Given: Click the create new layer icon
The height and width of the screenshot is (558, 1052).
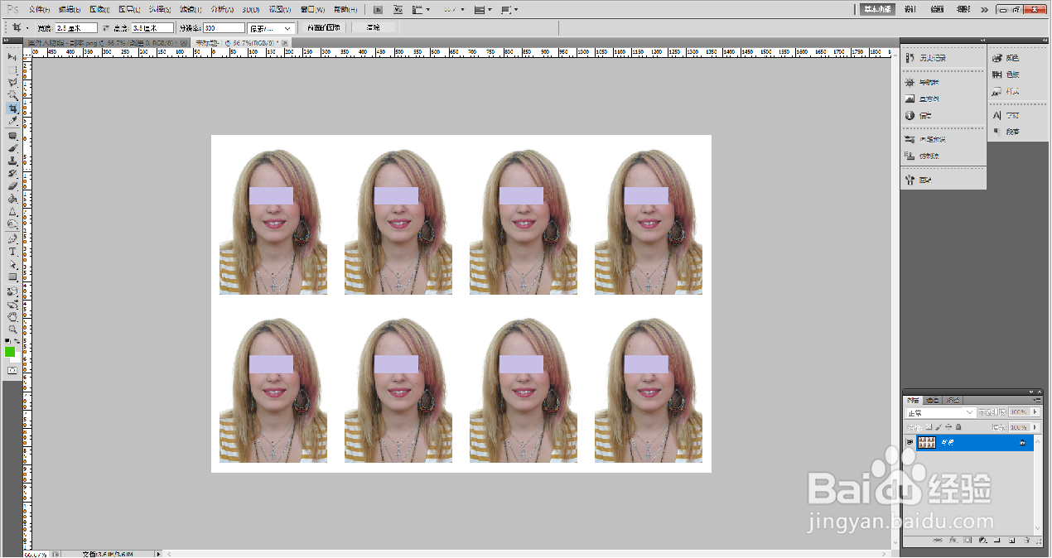Looking at the screenshot, I should tap(1011, 541).
